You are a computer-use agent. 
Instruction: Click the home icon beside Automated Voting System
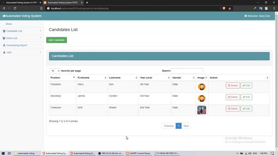click(x=4, y=16)
